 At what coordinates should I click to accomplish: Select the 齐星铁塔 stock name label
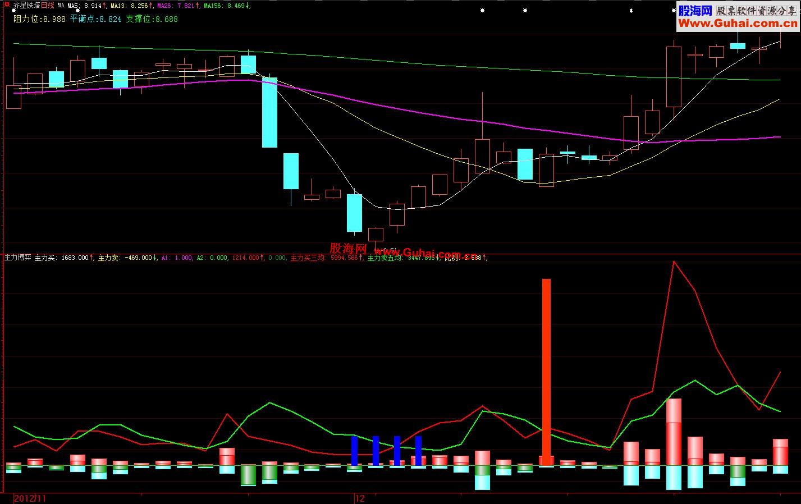pyautogui.click(x=26, y=6)
